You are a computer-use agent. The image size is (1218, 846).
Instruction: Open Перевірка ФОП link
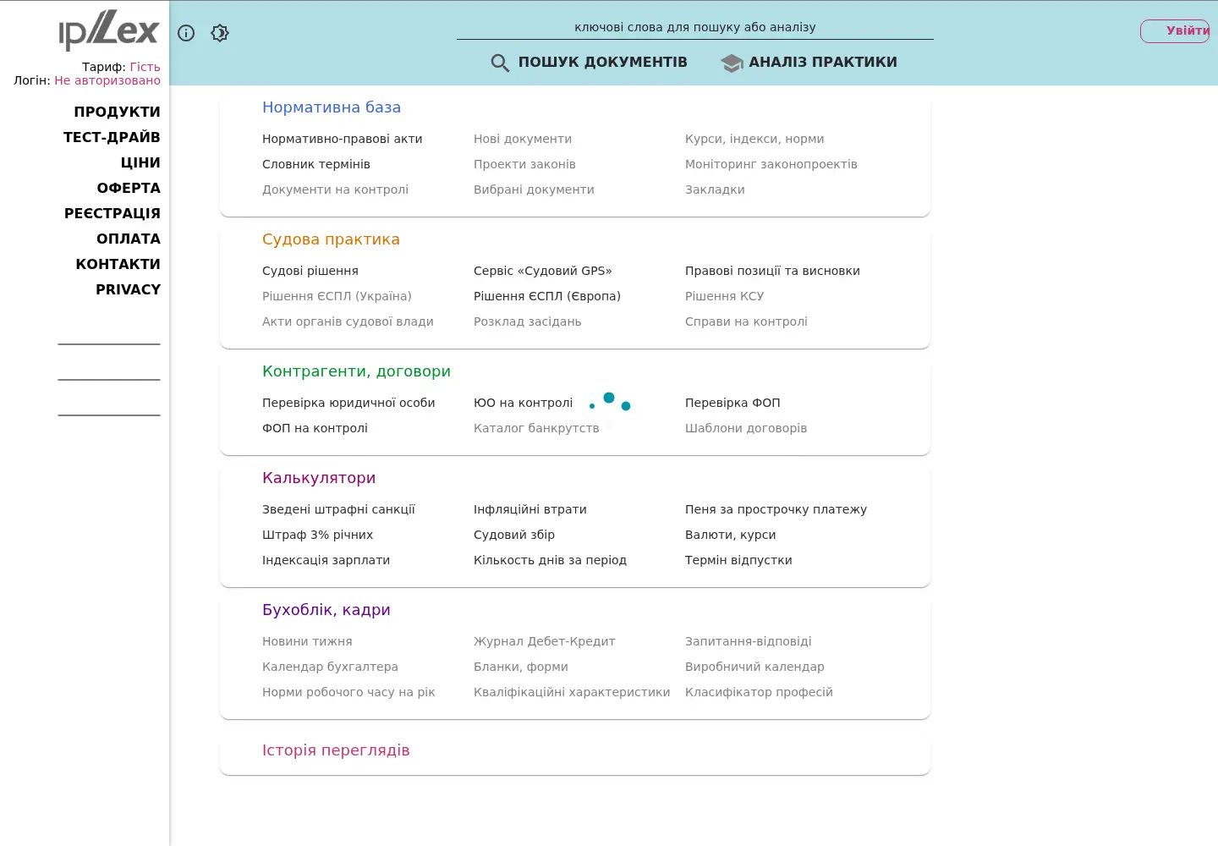click(x=732, y=403)
